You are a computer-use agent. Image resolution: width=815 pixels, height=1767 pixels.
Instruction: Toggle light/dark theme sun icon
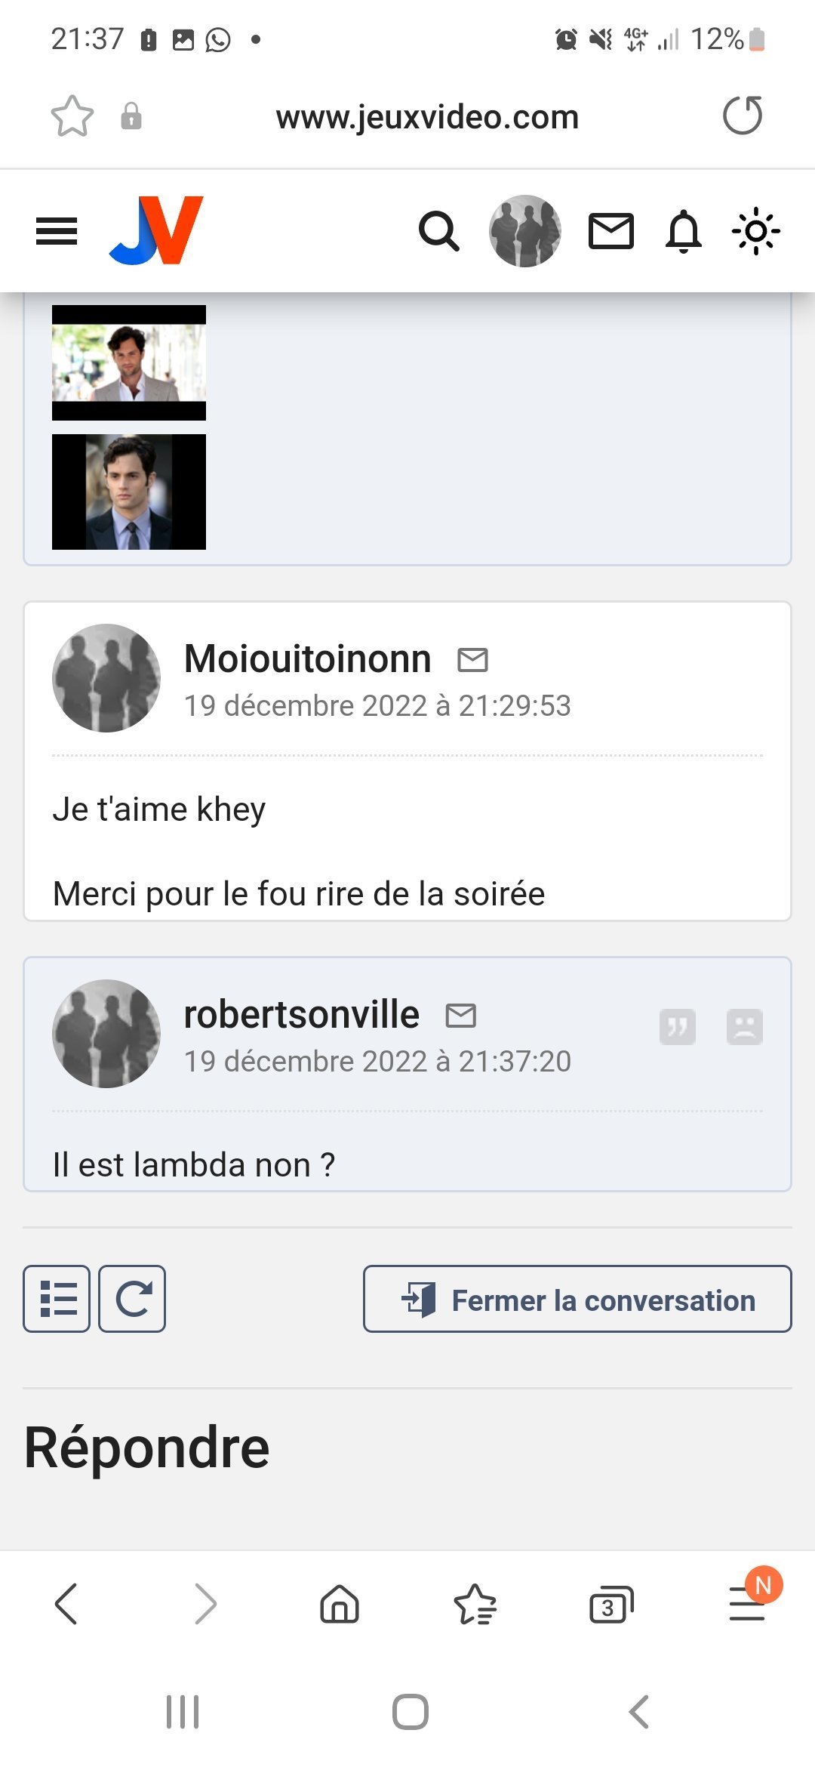755,231
